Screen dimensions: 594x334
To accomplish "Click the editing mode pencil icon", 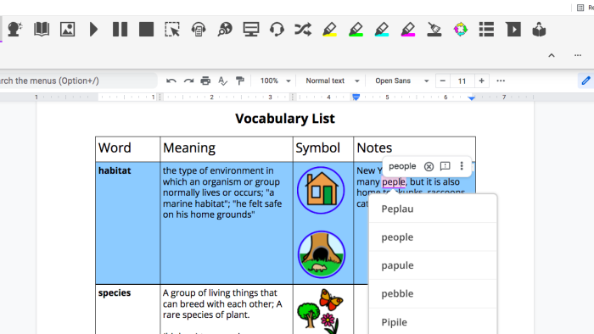I will point(586,81).
